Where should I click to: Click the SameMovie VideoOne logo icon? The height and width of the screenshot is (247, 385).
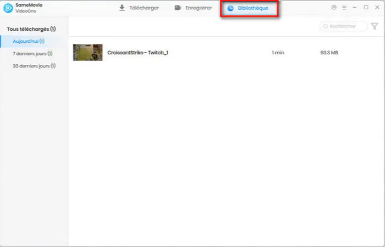8,8
